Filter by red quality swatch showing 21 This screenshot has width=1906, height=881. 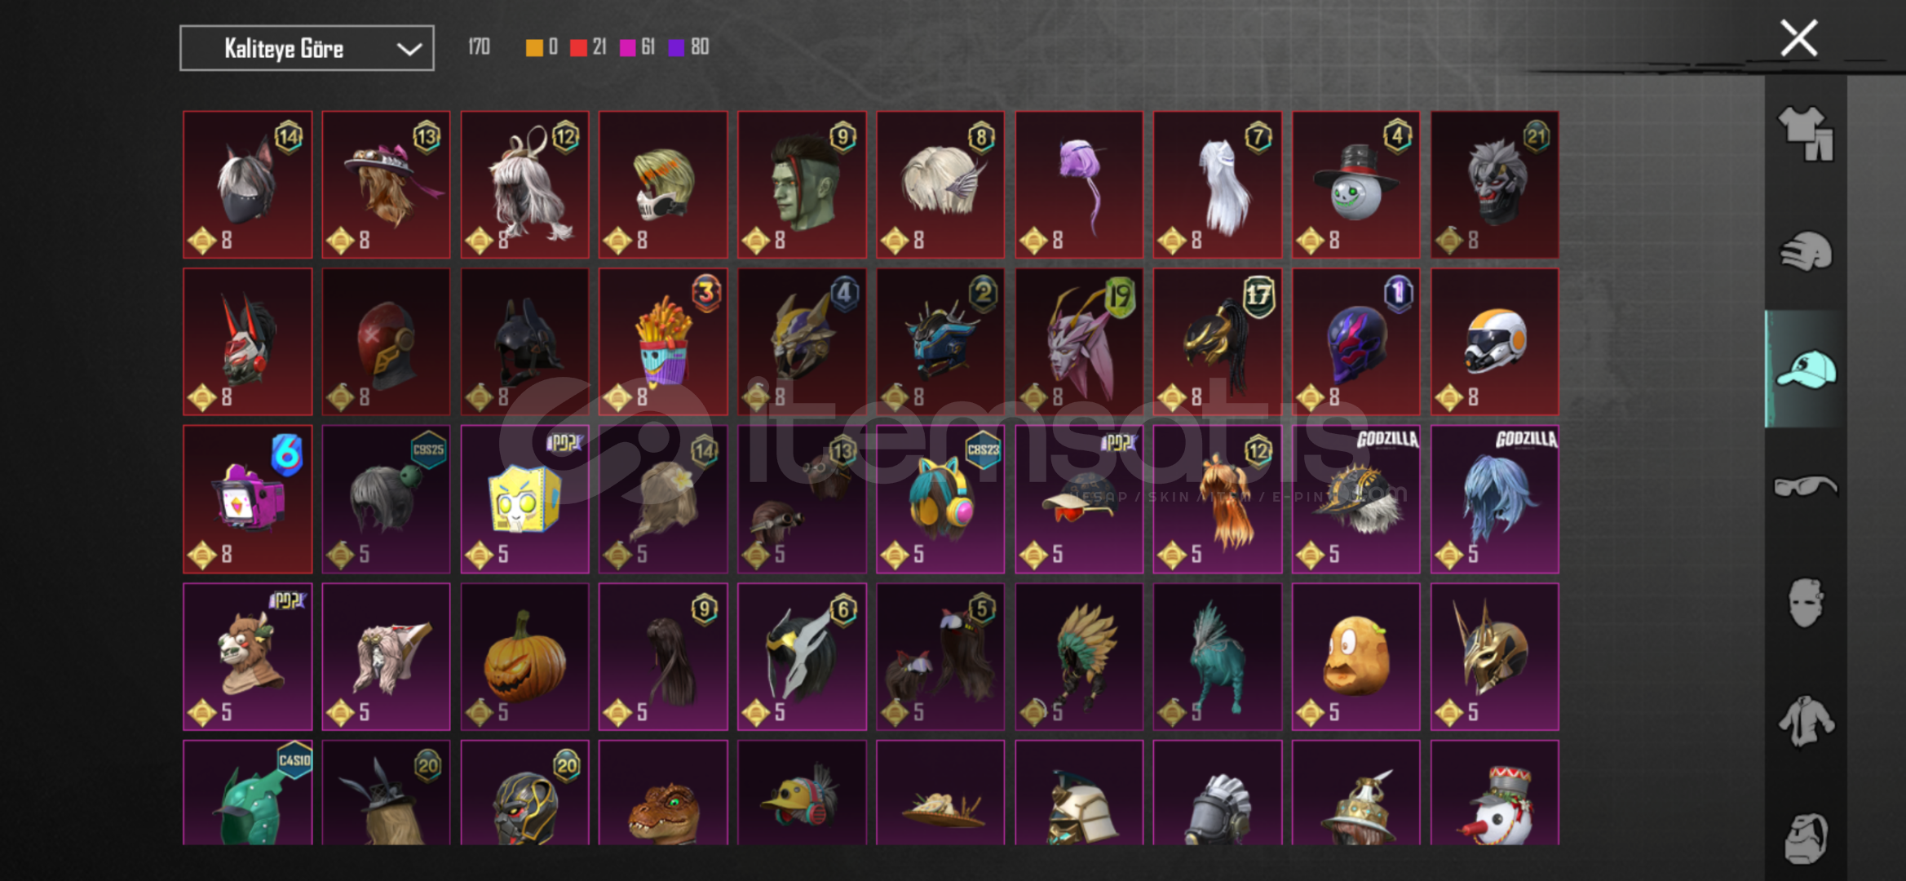(588, 47)
